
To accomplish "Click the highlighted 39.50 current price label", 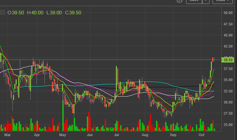I will click(228, 60).
